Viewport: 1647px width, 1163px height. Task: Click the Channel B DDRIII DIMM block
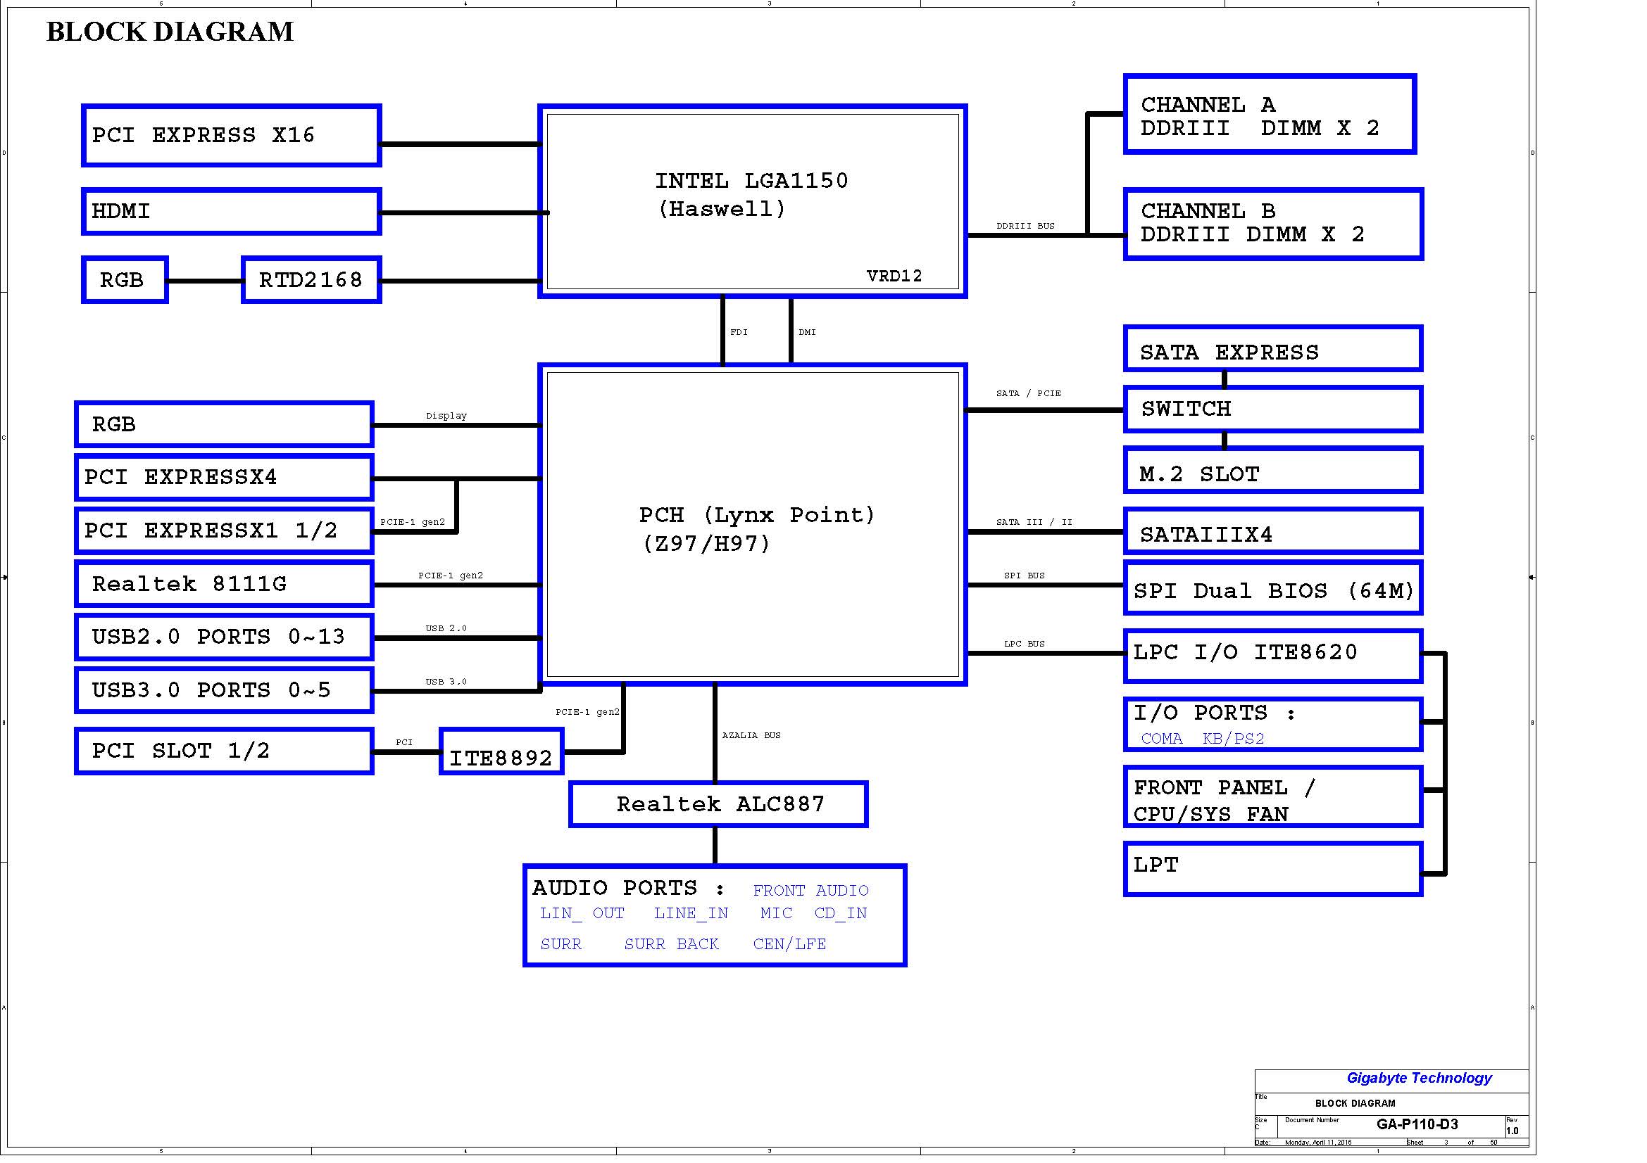click(x=1273, y=224)
